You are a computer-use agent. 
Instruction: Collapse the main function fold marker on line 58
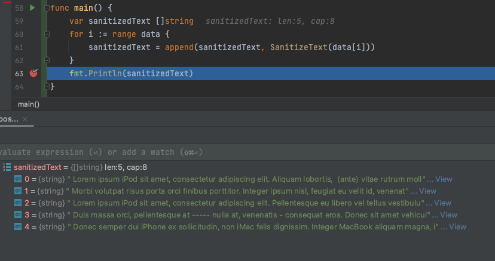[45, 9]
